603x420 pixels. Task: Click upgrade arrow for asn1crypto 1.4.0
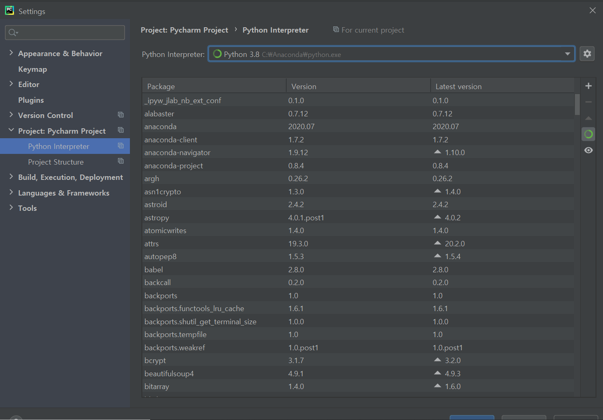pyautogui.click(x=438, y=191)
